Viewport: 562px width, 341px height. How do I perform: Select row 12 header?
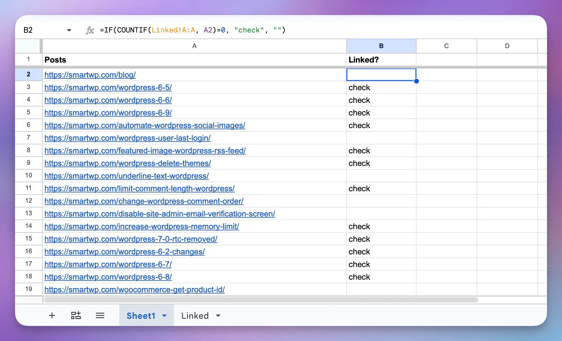tap(29, 201)
